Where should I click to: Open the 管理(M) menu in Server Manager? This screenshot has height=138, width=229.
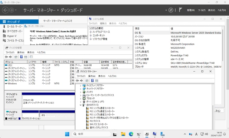[x=191, y=10]
